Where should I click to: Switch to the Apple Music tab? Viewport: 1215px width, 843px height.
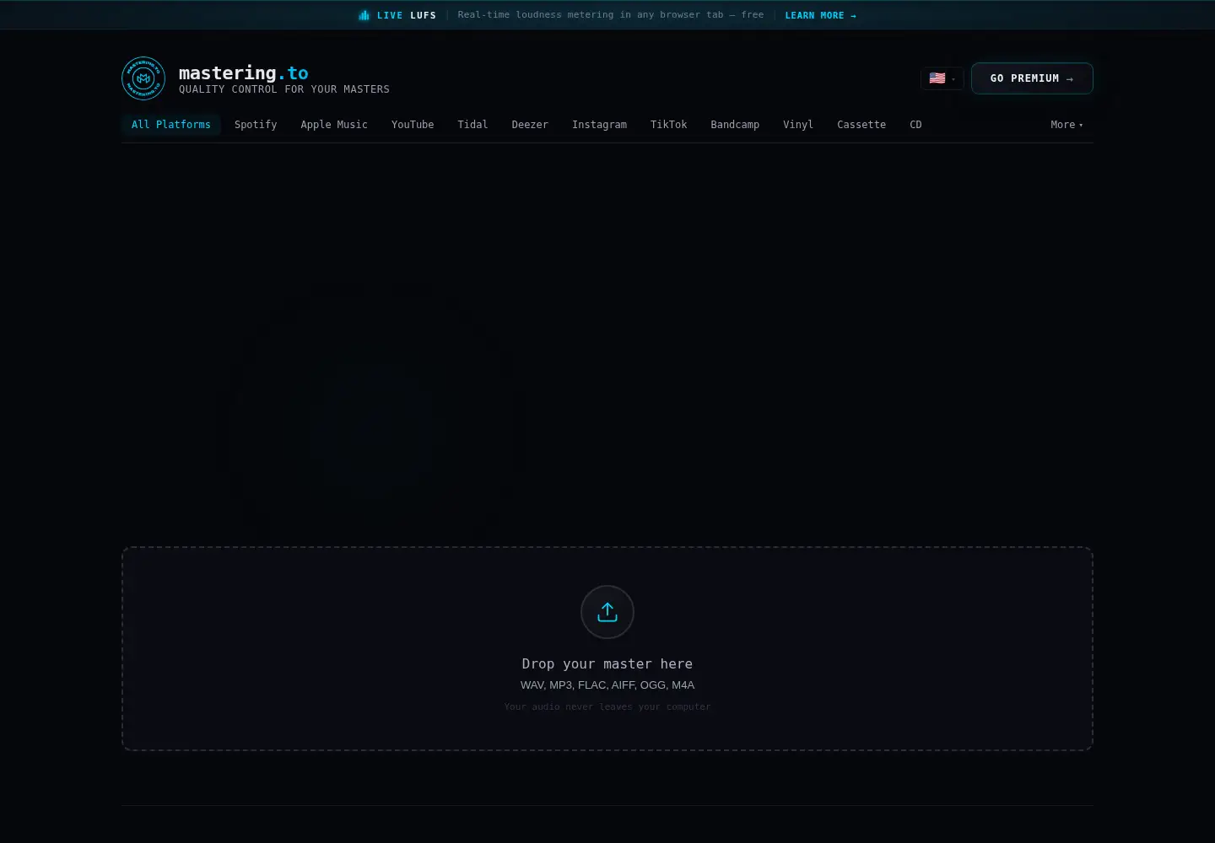[x=334, y=125]
